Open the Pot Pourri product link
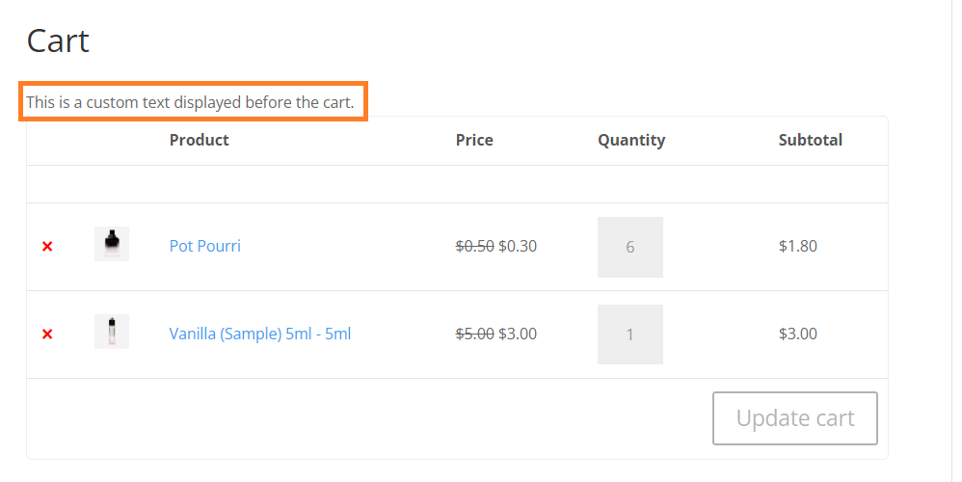 pos(205,246)
